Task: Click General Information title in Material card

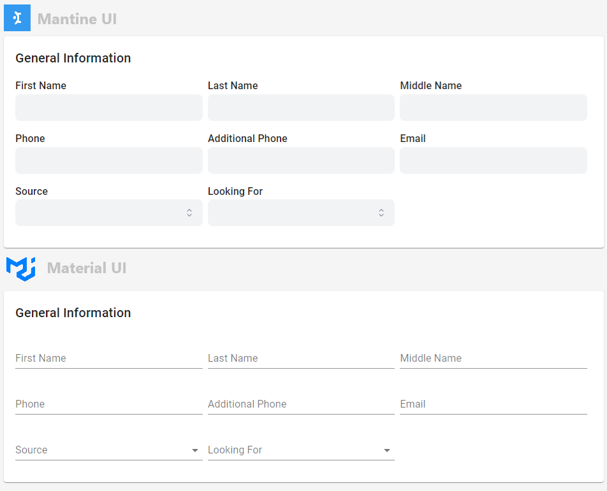Action: pos(73,313)
